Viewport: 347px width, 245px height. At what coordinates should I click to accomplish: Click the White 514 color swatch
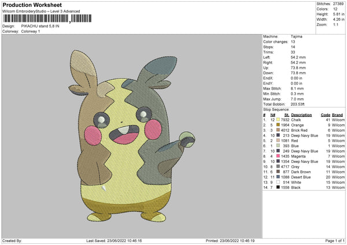tap(278, 182)
